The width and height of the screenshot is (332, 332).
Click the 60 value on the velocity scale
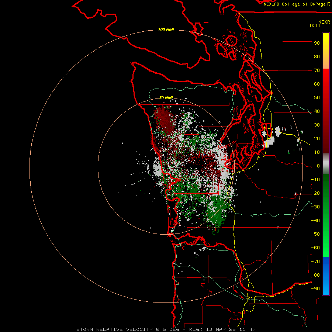(x=317, y=84)
